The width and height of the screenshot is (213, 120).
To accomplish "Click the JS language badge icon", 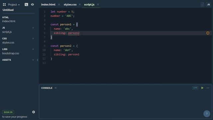I will (208, 4).
